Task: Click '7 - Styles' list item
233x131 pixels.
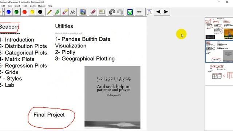Action: click(11, 79)
